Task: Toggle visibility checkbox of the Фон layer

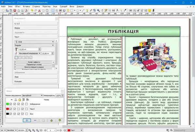Action: point(11,114)
